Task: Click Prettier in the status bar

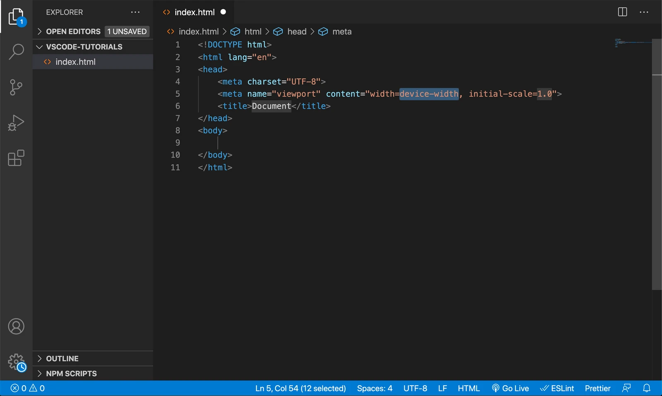Action: tap(597, 388)
